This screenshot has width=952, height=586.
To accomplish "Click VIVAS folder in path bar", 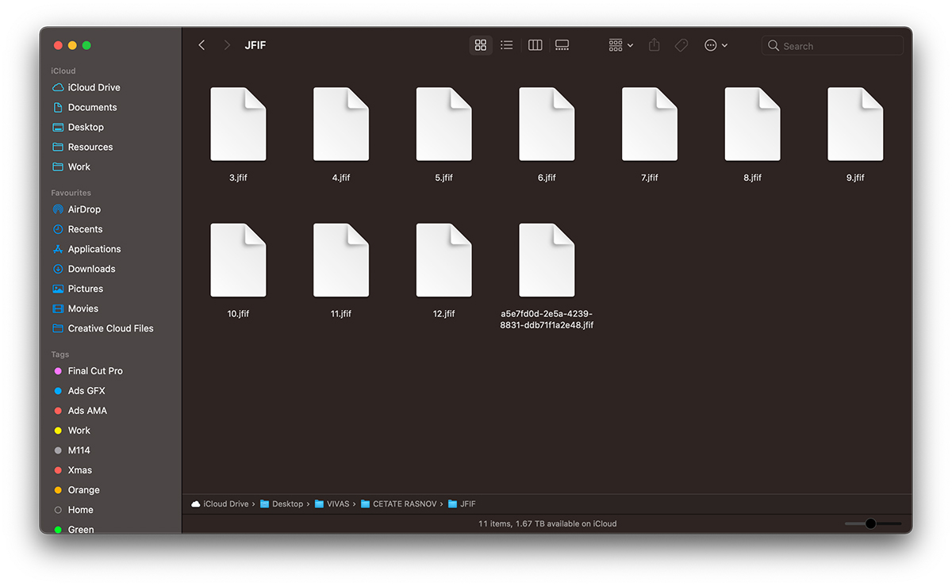I will click(337, 504).
